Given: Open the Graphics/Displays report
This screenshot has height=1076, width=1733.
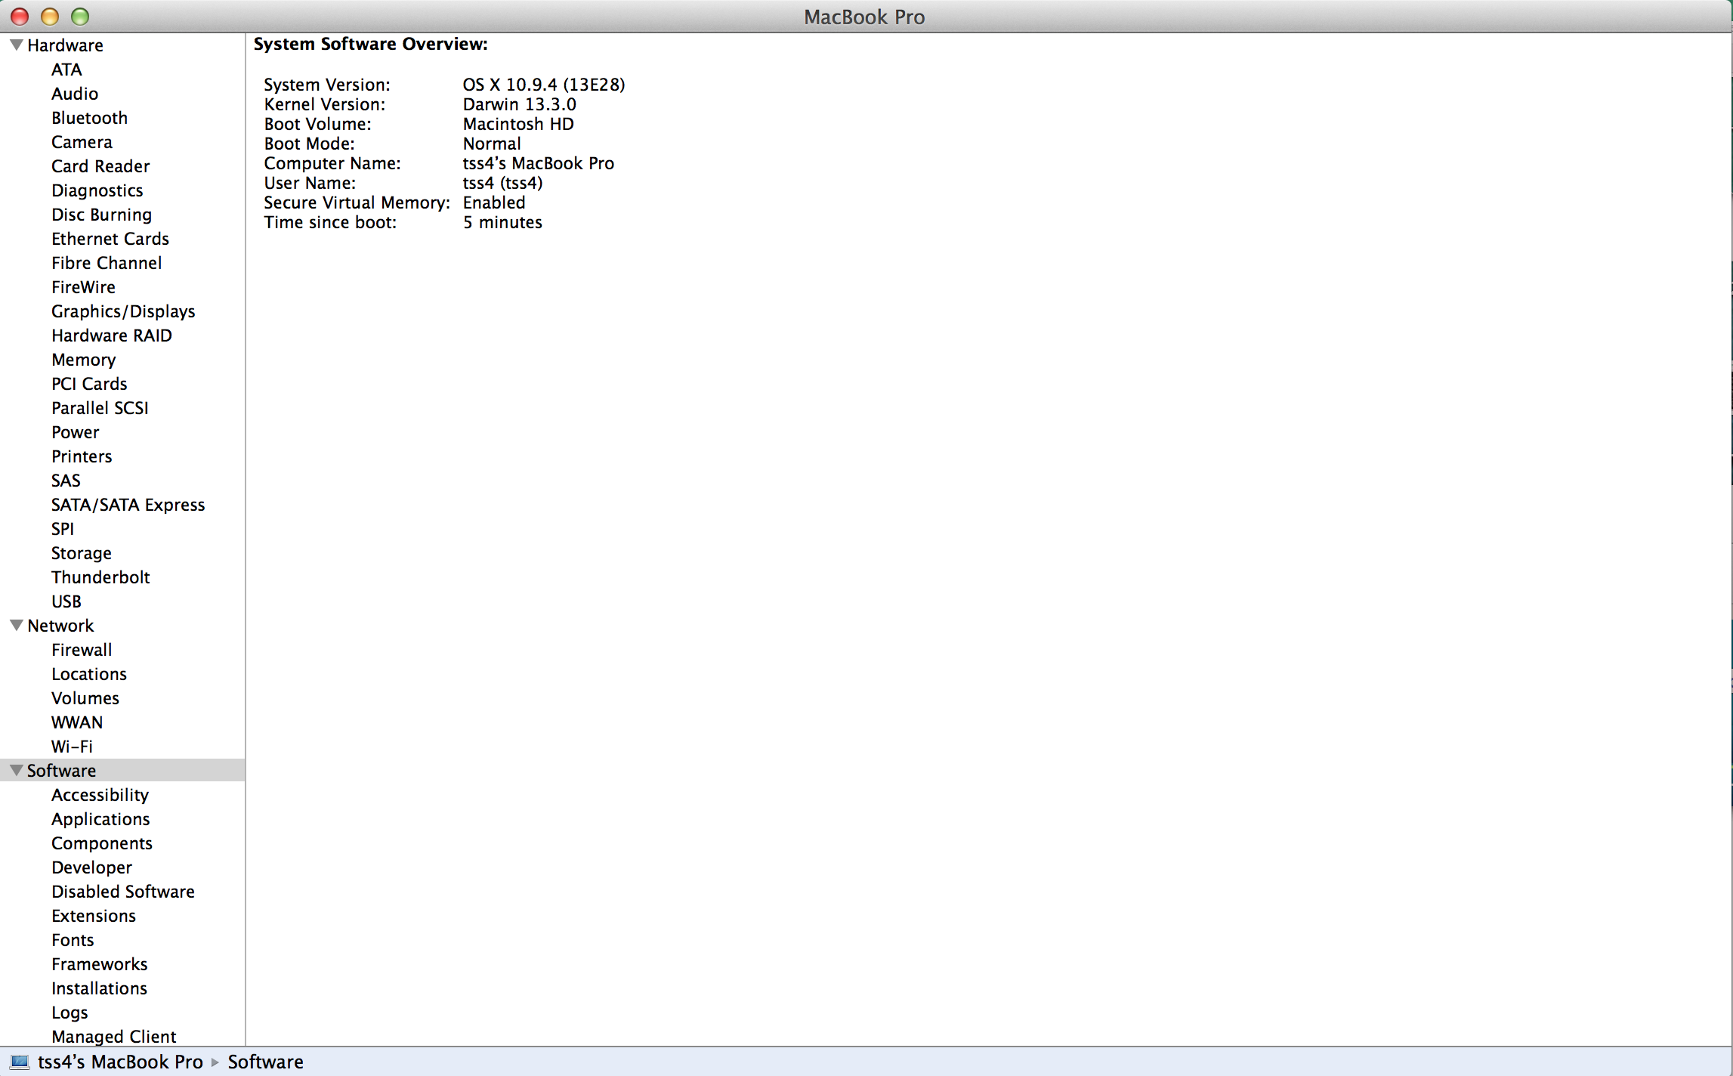Looking at the screenshot, I should point(123,311).
